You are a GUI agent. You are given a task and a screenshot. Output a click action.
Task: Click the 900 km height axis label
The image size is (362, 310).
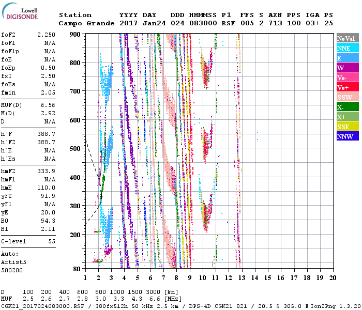pos(76,35)
